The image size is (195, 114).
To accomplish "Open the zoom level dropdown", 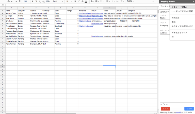I will [26, 1].
